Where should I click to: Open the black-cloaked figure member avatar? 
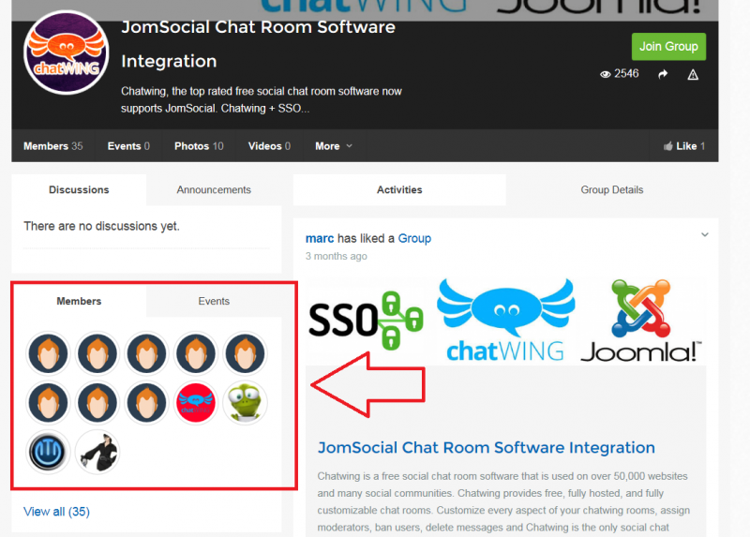click(x=97, y=452)
